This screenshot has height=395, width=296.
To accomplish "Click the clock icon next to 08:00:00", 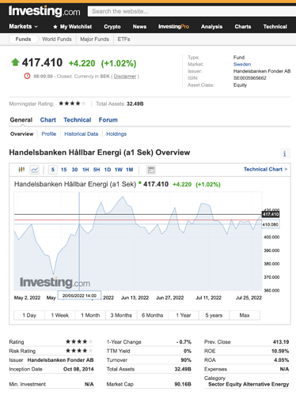I will (x=27, y=76).
